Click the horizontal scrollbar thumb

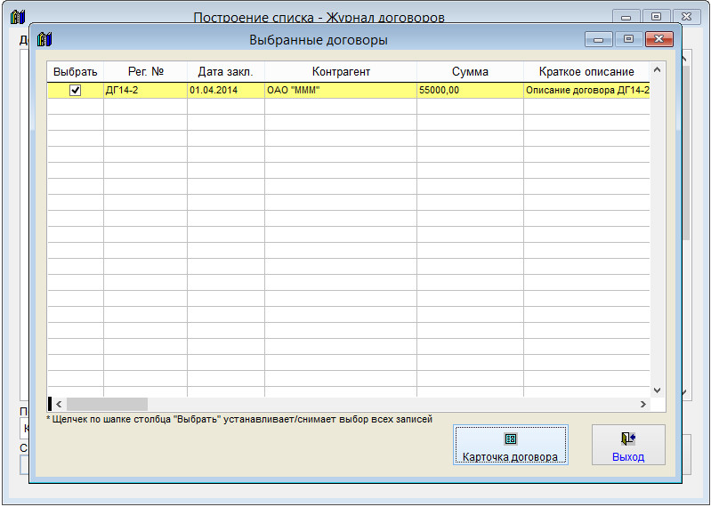coord(107,404)
